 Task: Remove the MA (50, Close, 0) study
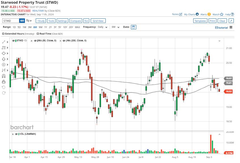31,41
